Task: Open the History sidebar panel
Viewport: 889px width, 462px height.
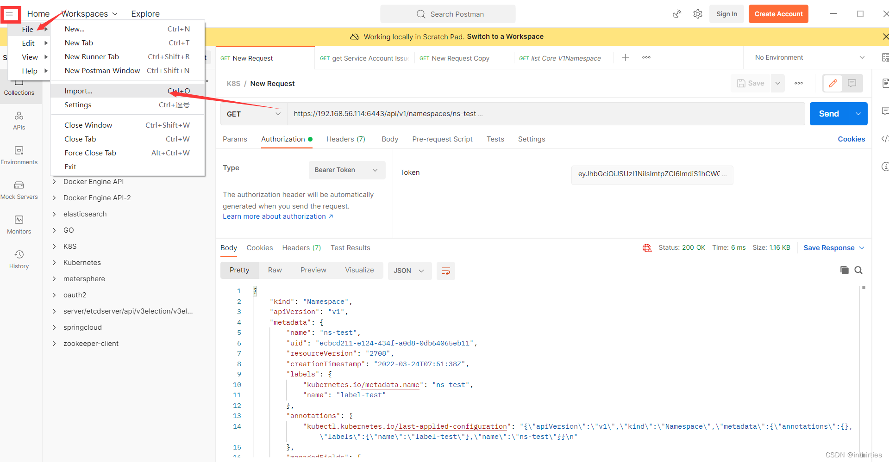Action: tap(19, 259)
